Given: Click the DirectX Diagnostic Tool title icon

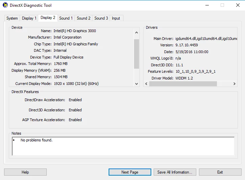Looking at the screenshot, I should (5, 5).
